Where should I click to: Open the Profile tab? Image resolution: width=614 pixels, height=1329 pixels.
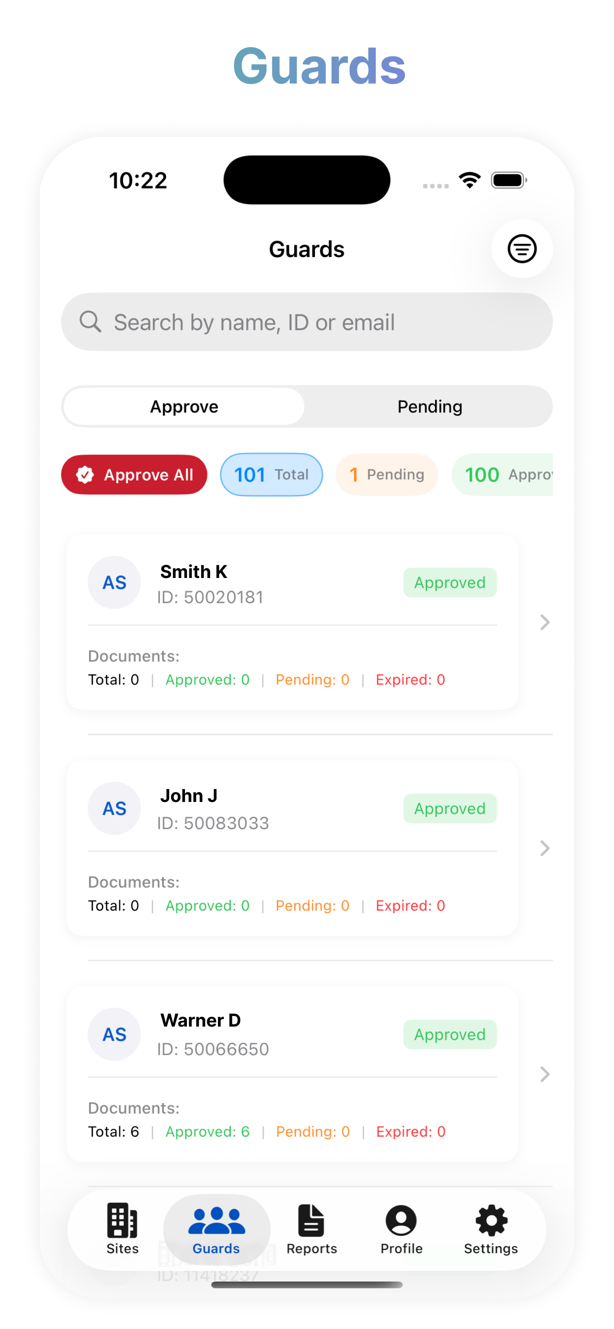pos(401,1230)
